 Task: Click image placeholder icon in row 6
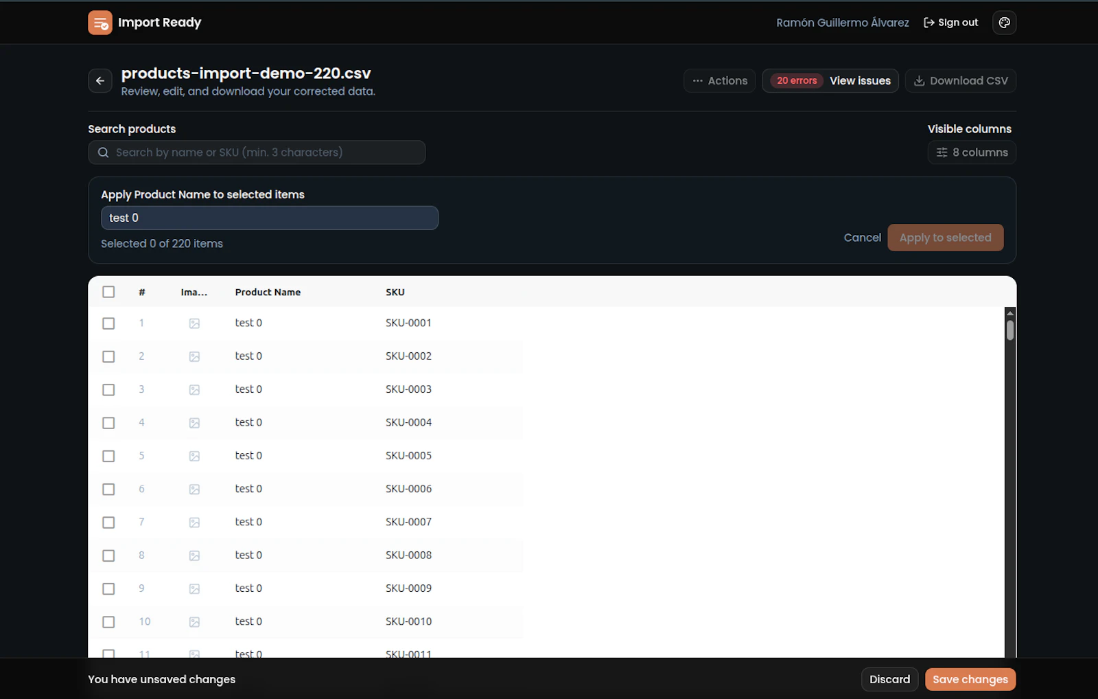click(x=194, y=489)
